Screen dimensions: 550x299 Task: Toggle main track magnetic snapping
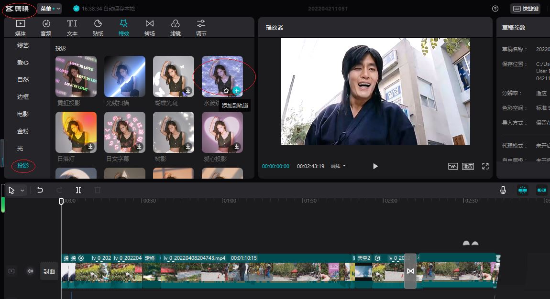tap(523, 190)
